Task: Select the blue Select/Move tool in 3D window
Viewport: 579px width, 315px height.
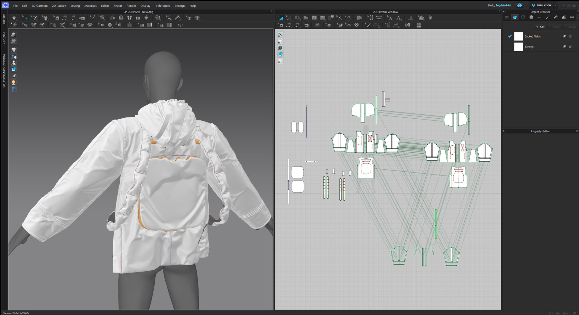Action: 25,18
